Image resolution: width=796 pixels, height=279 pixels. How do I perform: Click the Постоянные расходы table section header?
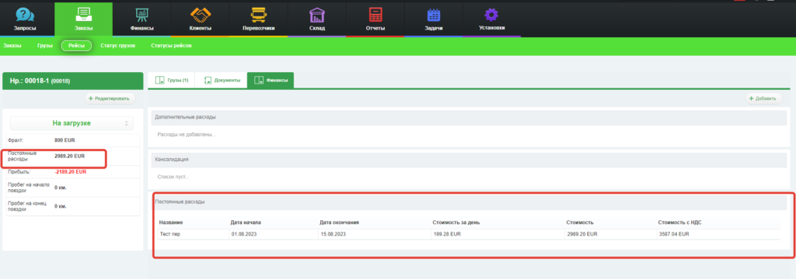pos(469,201)
